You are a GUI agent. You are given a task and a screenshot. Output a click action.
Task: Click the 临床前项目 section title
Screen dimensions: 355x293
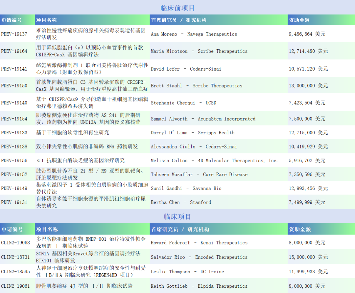click(x=177, y=8)
